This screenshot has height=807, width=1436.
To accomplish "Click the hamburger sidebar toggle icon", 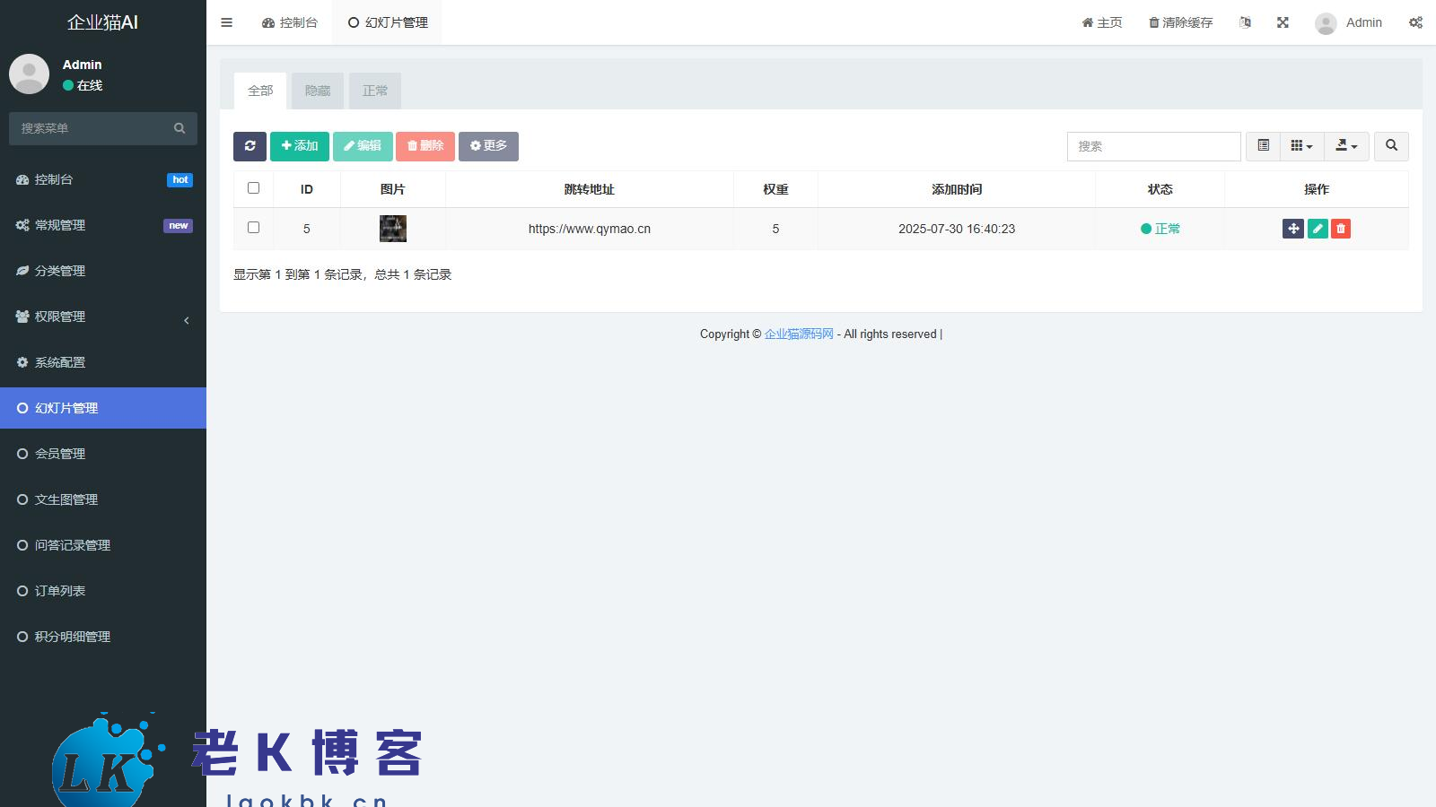I will click(x=226, y=22).
